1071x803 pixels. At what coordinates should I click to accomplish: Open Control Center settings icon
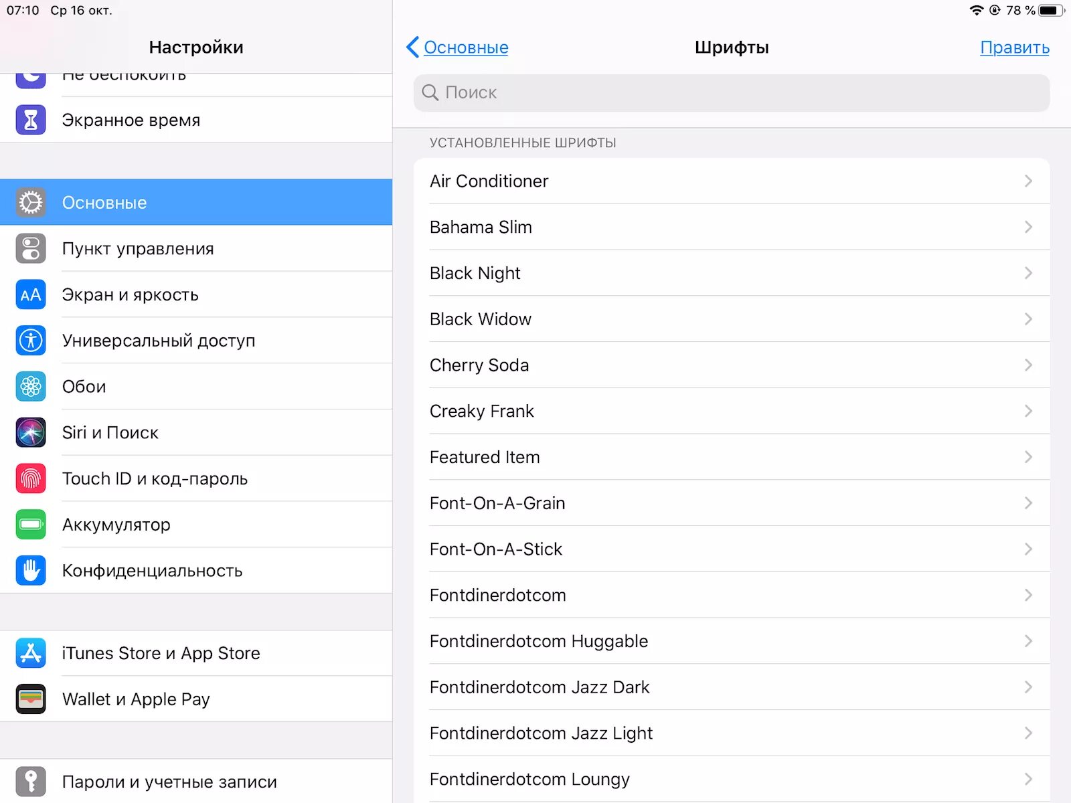31,249
